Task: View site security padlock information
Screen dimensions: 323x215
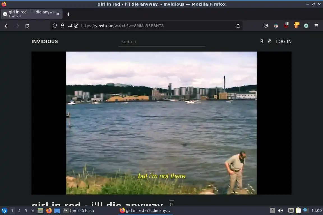Action: pyautogui.click(x=63, y=26)
